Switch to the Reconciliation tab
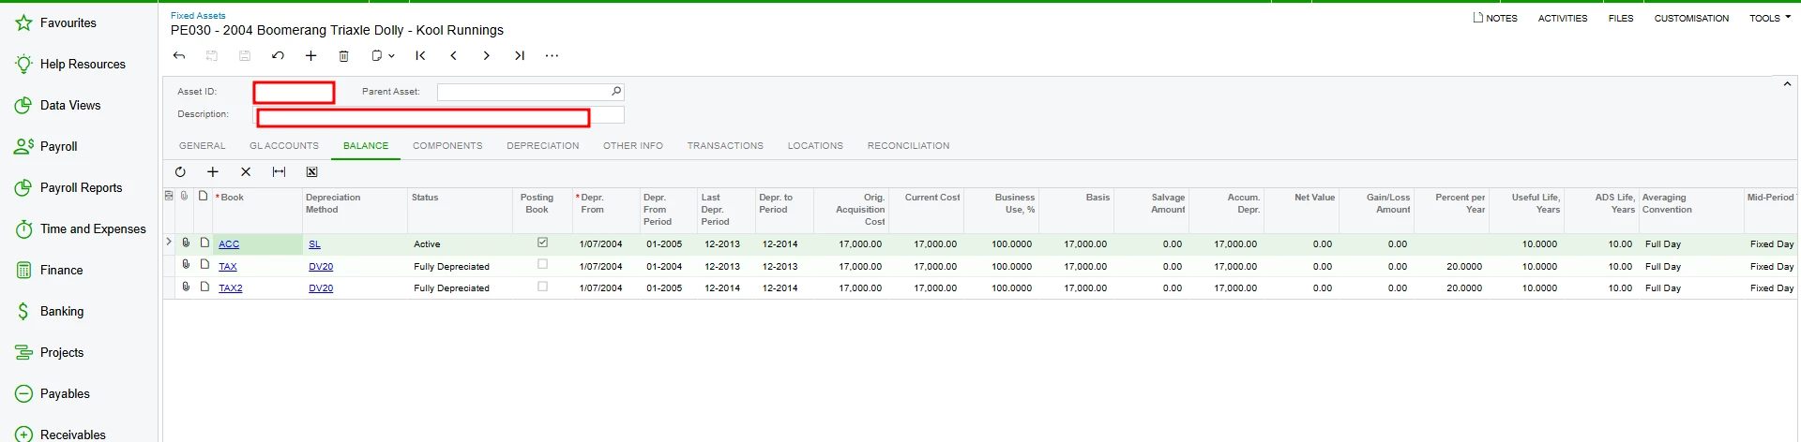 908,146
